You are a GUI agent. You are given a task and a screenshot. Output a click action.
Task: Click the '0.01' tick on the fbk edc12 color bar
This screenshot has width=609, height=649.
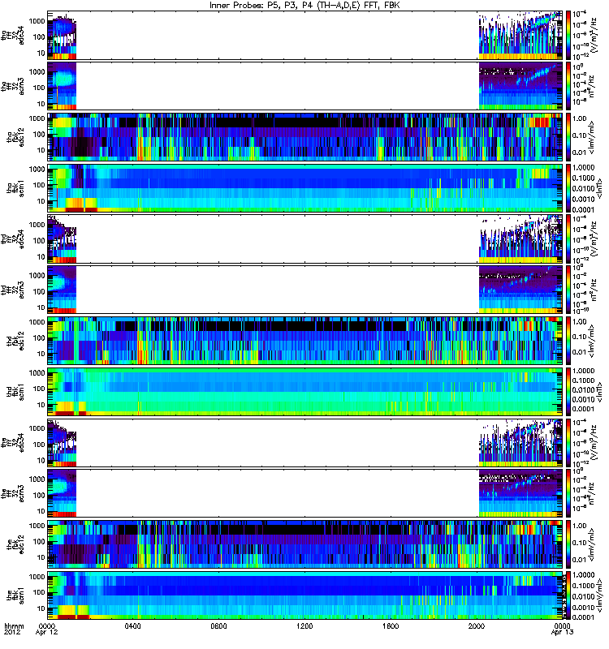click(580, 560)
